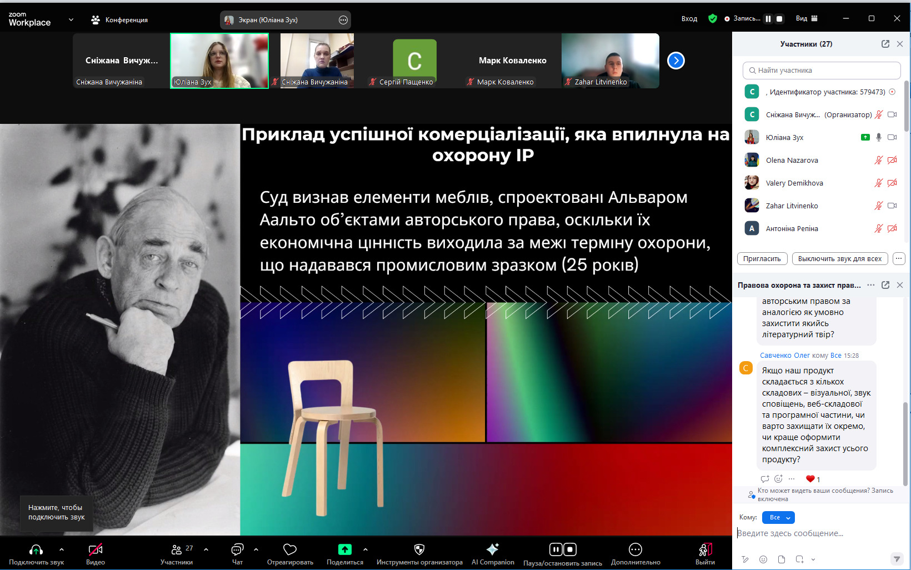
Task: Click the Отреагировать heart icon
Action: point(290,550)
